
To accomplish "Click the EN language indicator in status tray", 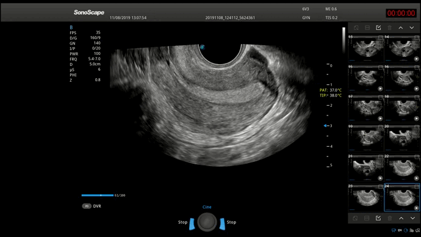I will (x=400, y=230).
